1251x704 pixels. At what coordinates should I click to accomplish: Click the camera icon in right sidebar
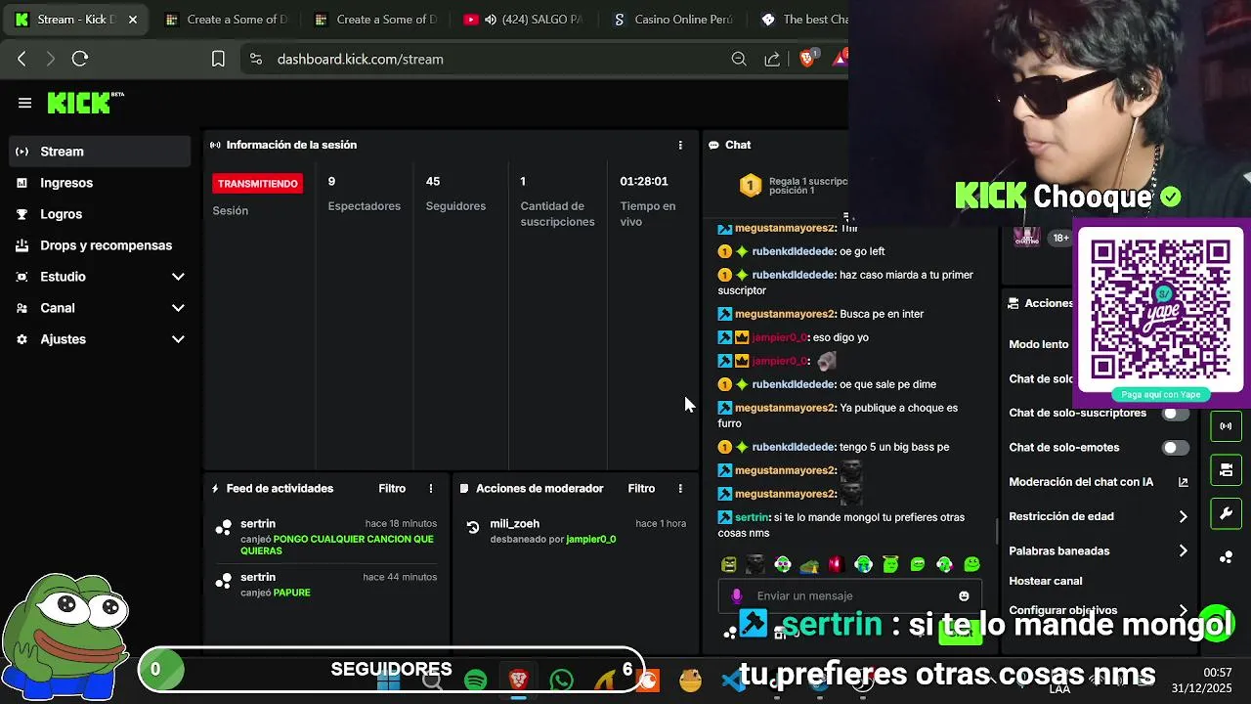pos(1226,470)
